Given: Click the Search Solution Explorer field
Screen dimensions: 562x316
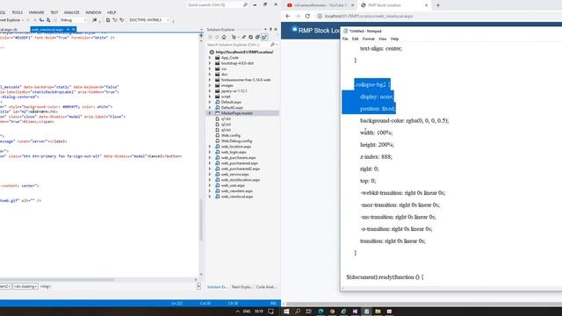Looking at the screenshot, I should pos(238,45).
